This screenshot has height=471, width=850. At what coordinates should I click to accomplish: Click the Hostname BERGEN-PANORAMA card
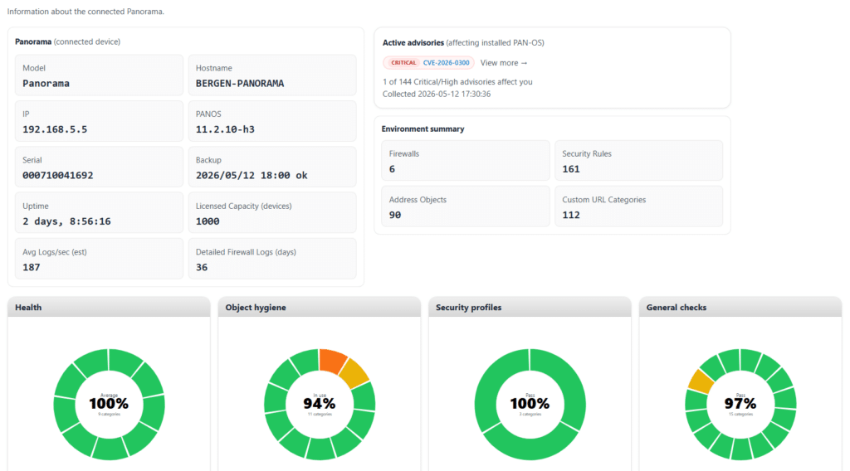(x=272, y=75)
